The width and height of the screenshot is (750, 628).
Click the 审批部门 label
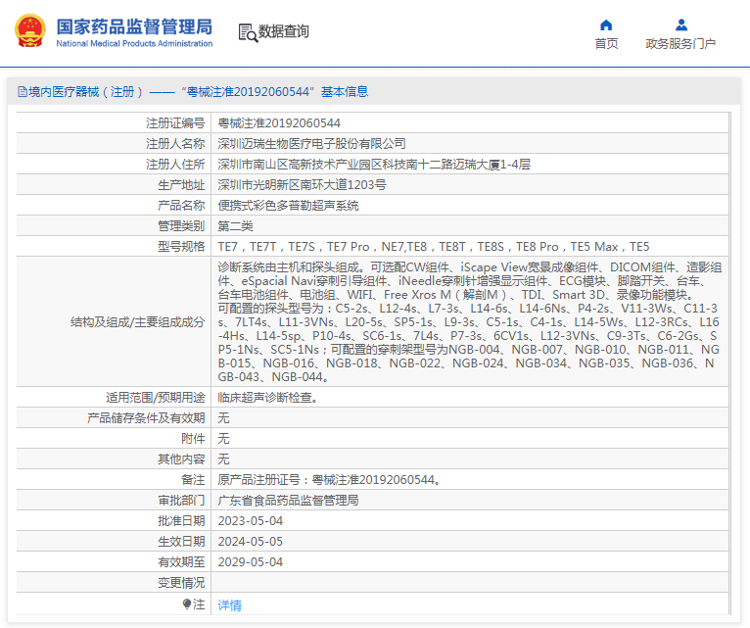(x=181, y=501)
